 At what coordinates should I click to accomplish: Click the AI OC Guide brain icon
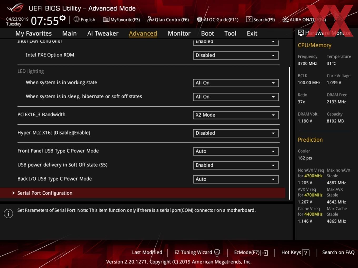(x=200, y=19)
